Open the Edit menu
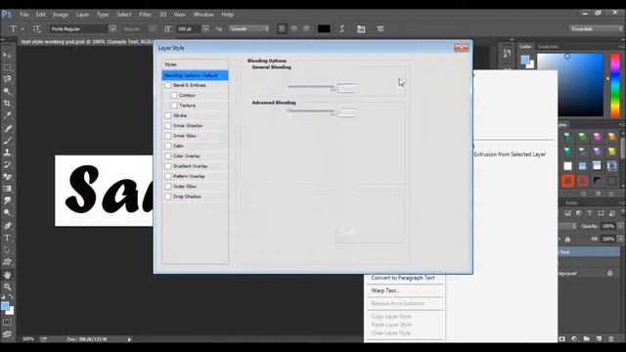This screenshot has height=352, width=626. (x=41, y=15)
